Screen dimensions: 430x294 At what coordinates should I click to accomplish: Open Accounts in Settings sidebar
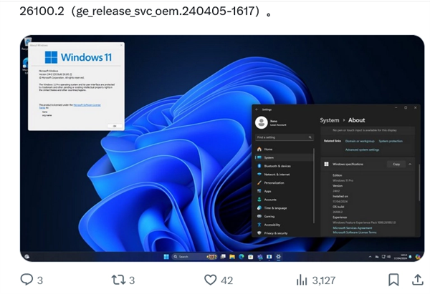[x=284, y=200]
